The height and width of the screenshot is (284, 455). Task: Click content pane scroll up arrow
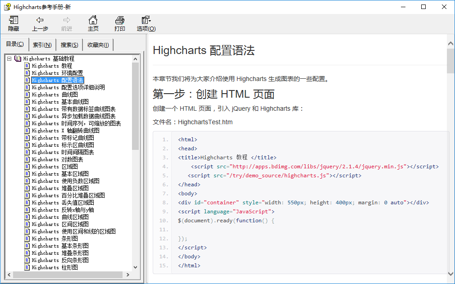[450, 44]
